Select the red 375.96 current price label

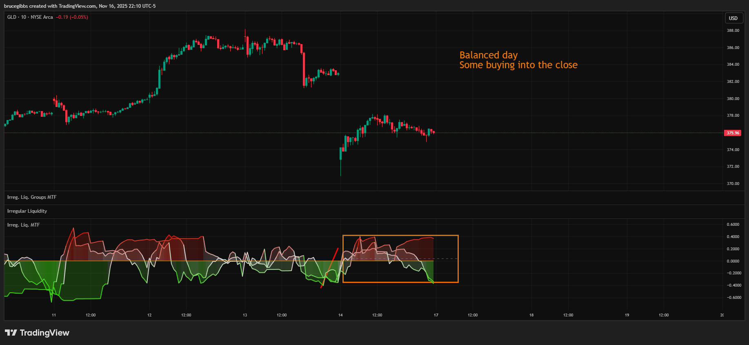pyautogui.click(x=732, y=133)
